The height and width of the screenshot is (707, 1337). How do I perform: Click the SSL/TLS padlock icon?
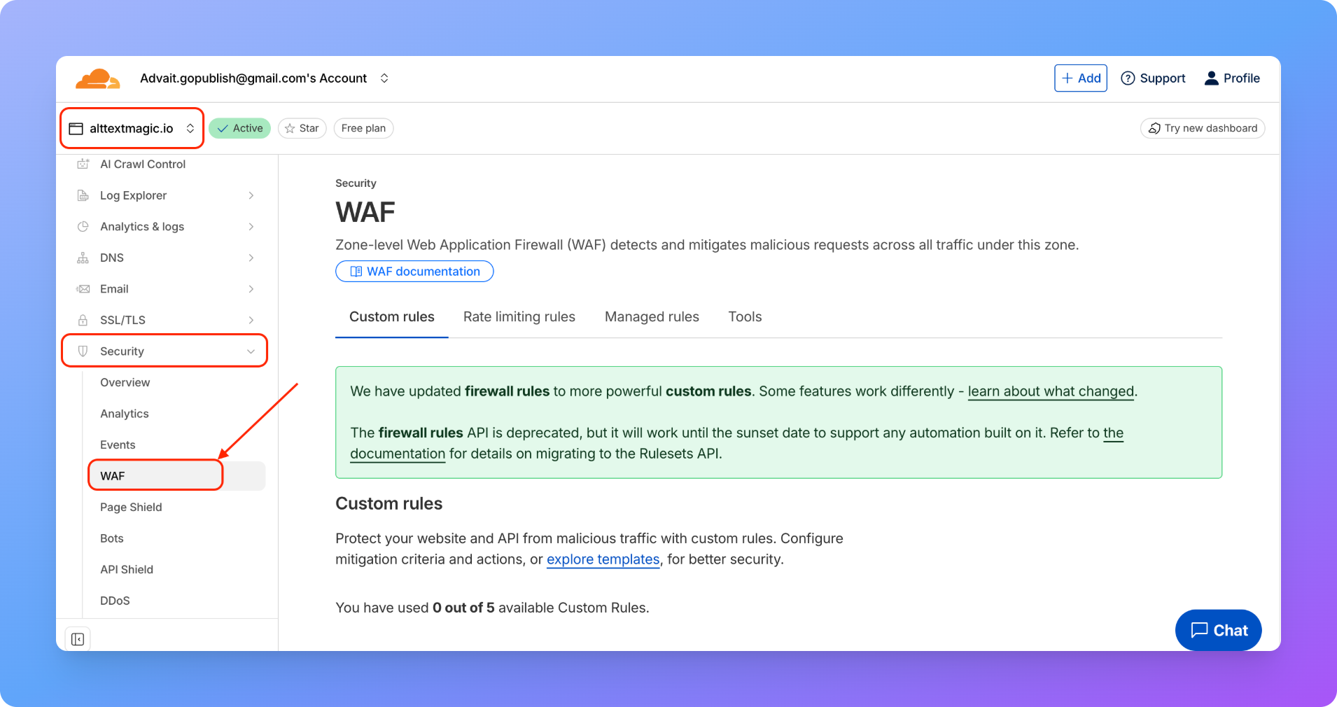tap(83, 320)
